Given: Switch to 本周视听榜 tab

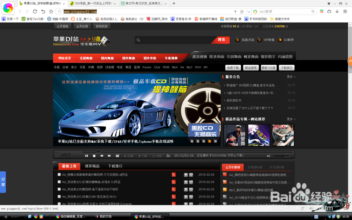Looking at the screenshot, I should pos(254,167).
